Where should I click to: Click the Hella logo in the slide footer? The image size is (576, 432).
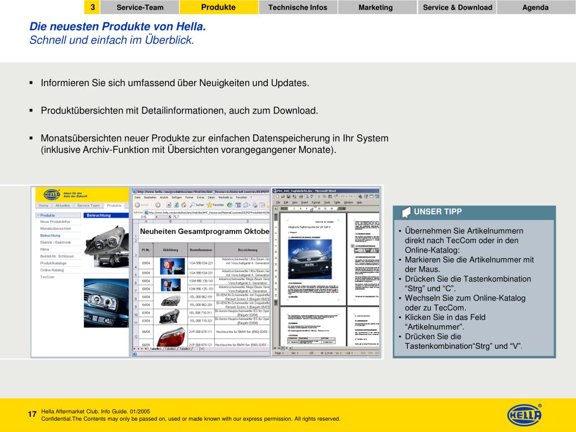(x=524, y=415)
